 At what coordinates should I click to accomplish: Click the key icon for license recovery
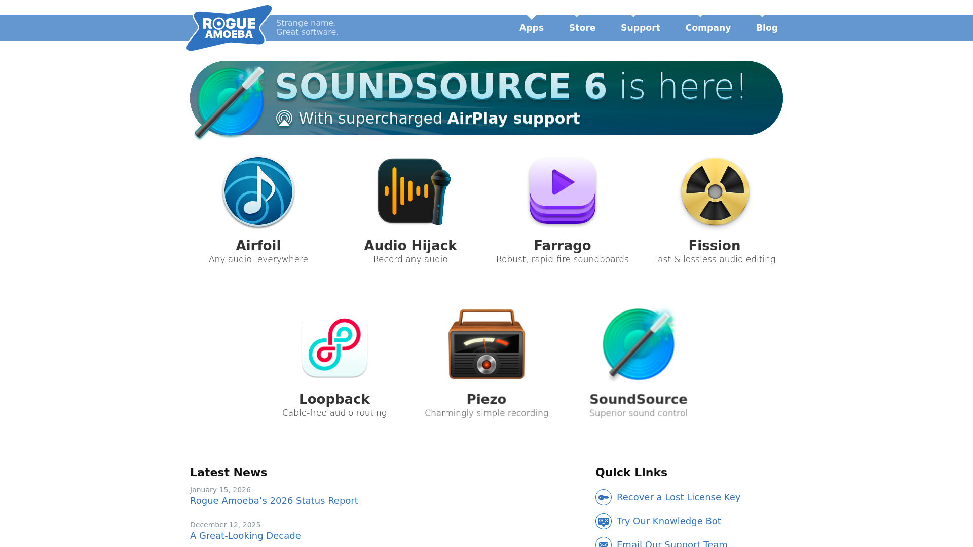point(604,497)
